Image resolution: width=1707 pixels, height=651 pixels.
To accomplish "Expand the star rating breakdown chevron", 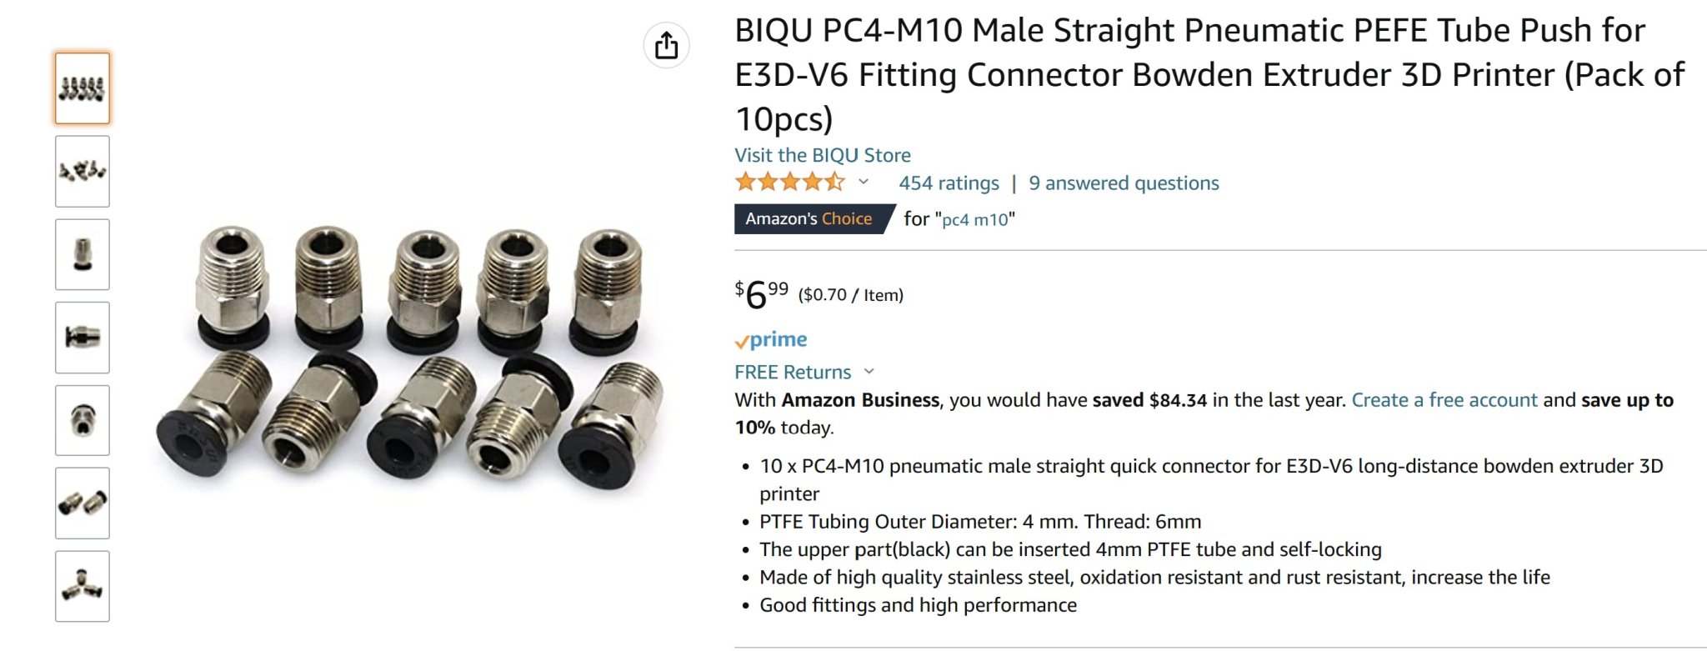I will (x=864, y=183).
